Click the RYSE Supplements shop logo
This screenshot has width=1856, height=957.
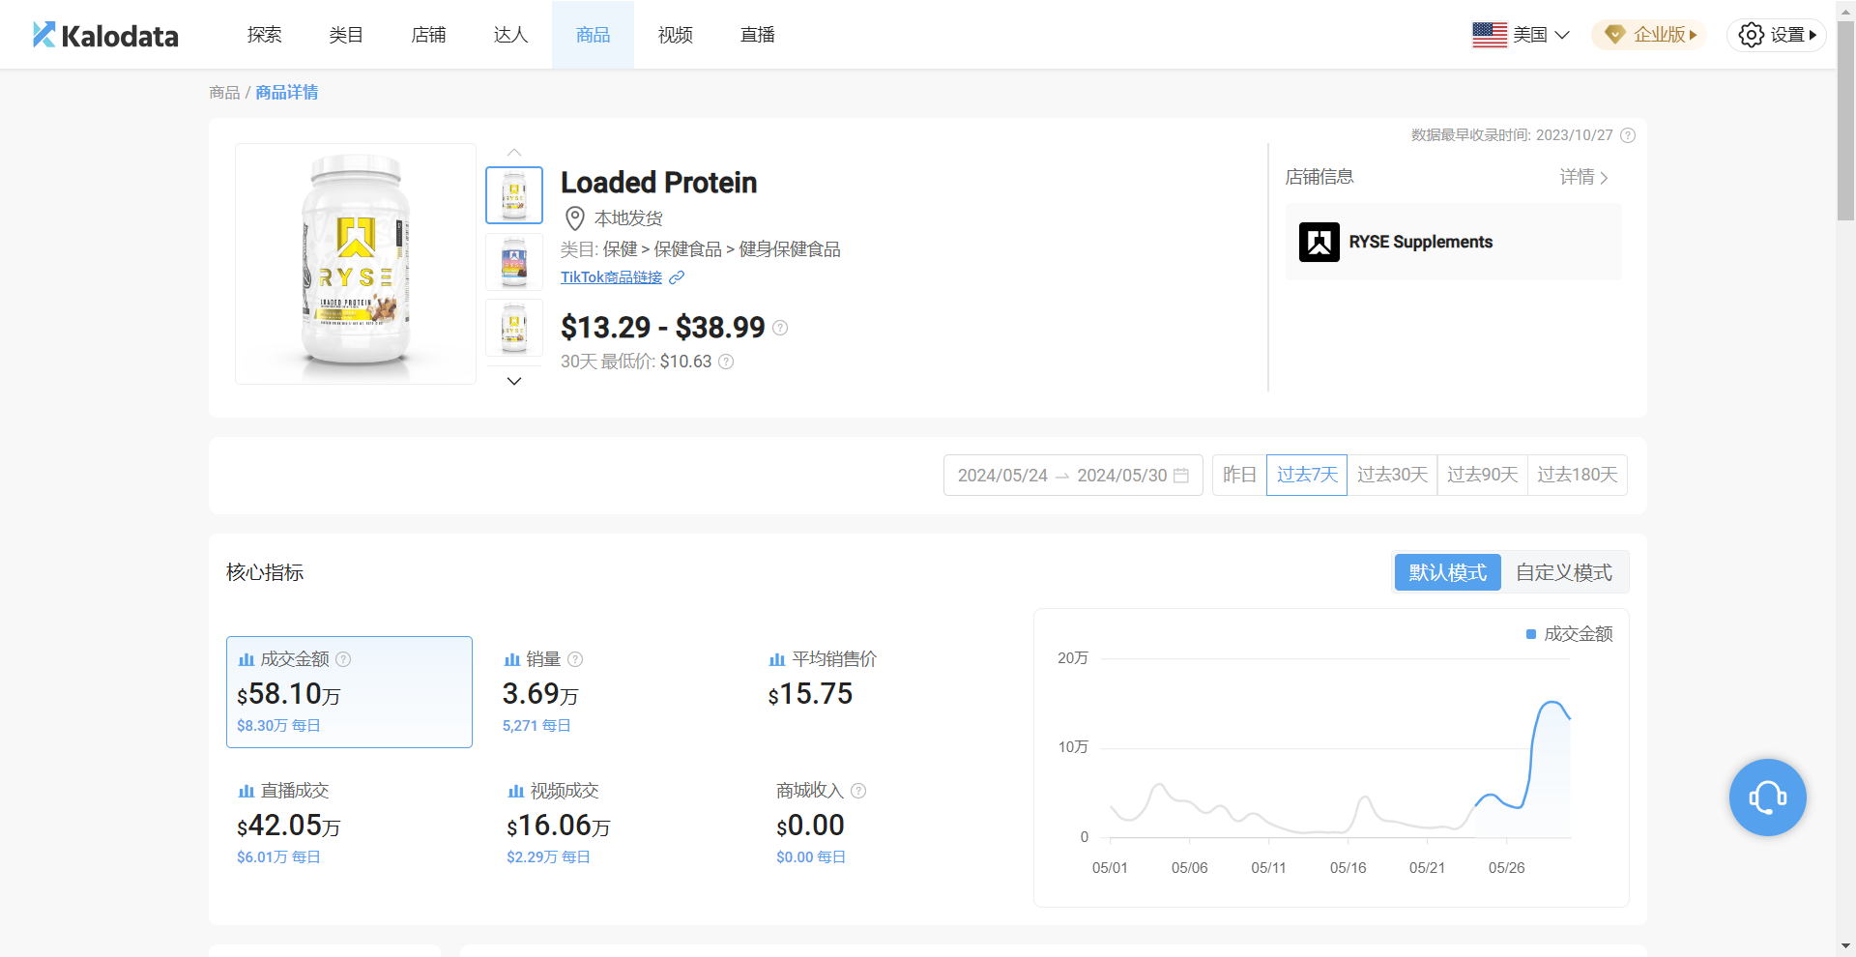coord(1319,243)
